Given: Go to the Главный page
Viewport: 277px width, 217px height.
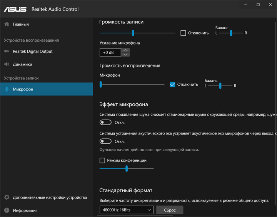Looking at the screenshot, I should pyautogui.click(x=21, y=24).
